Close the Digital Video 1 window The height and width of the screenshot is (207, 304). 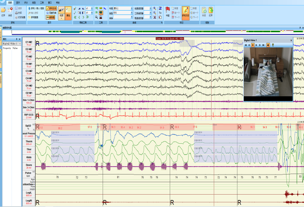(291, 40)
